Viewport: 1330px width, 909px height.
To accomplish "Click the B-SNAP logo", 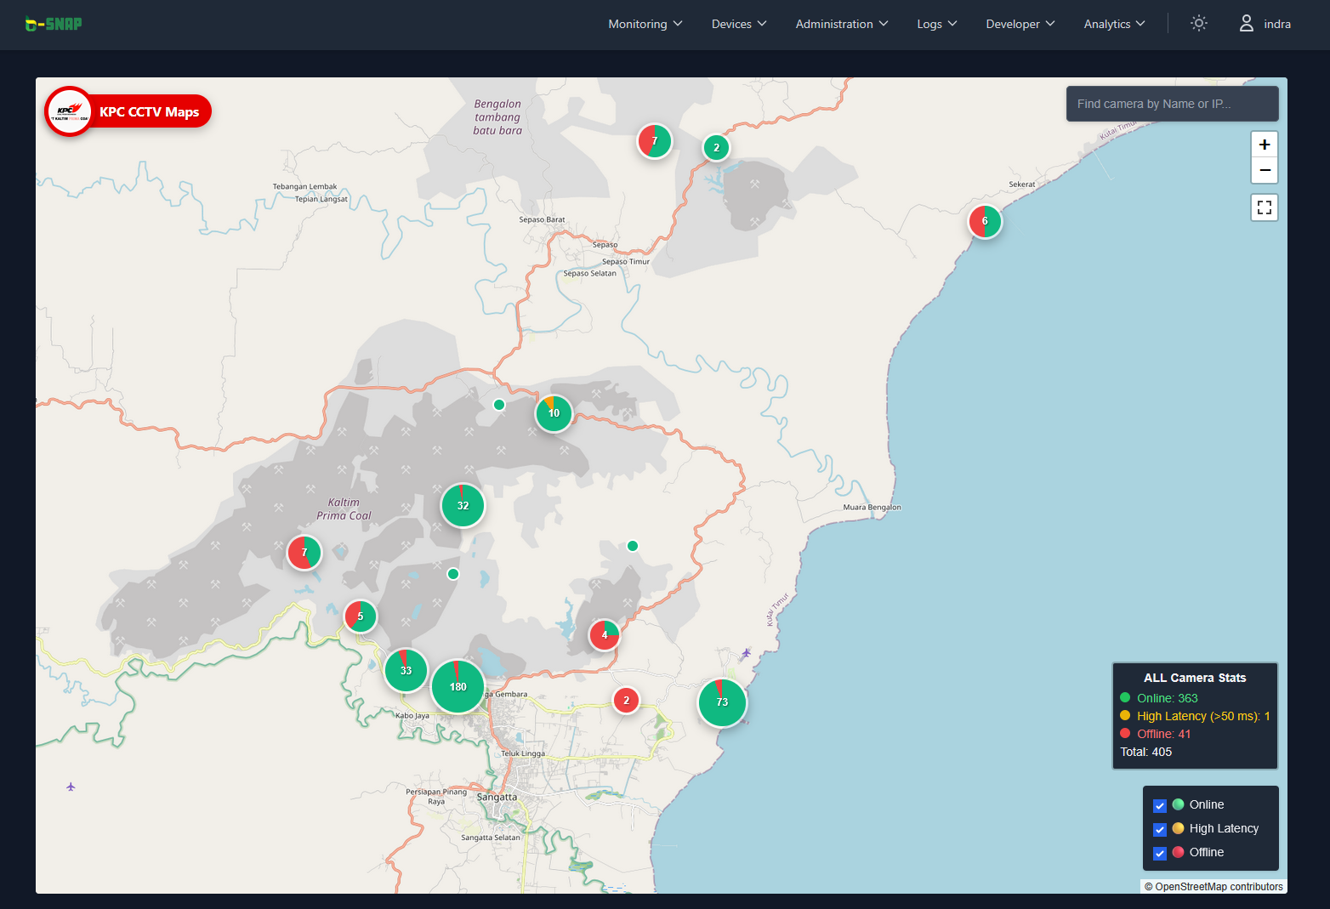I will pos(54,24).
